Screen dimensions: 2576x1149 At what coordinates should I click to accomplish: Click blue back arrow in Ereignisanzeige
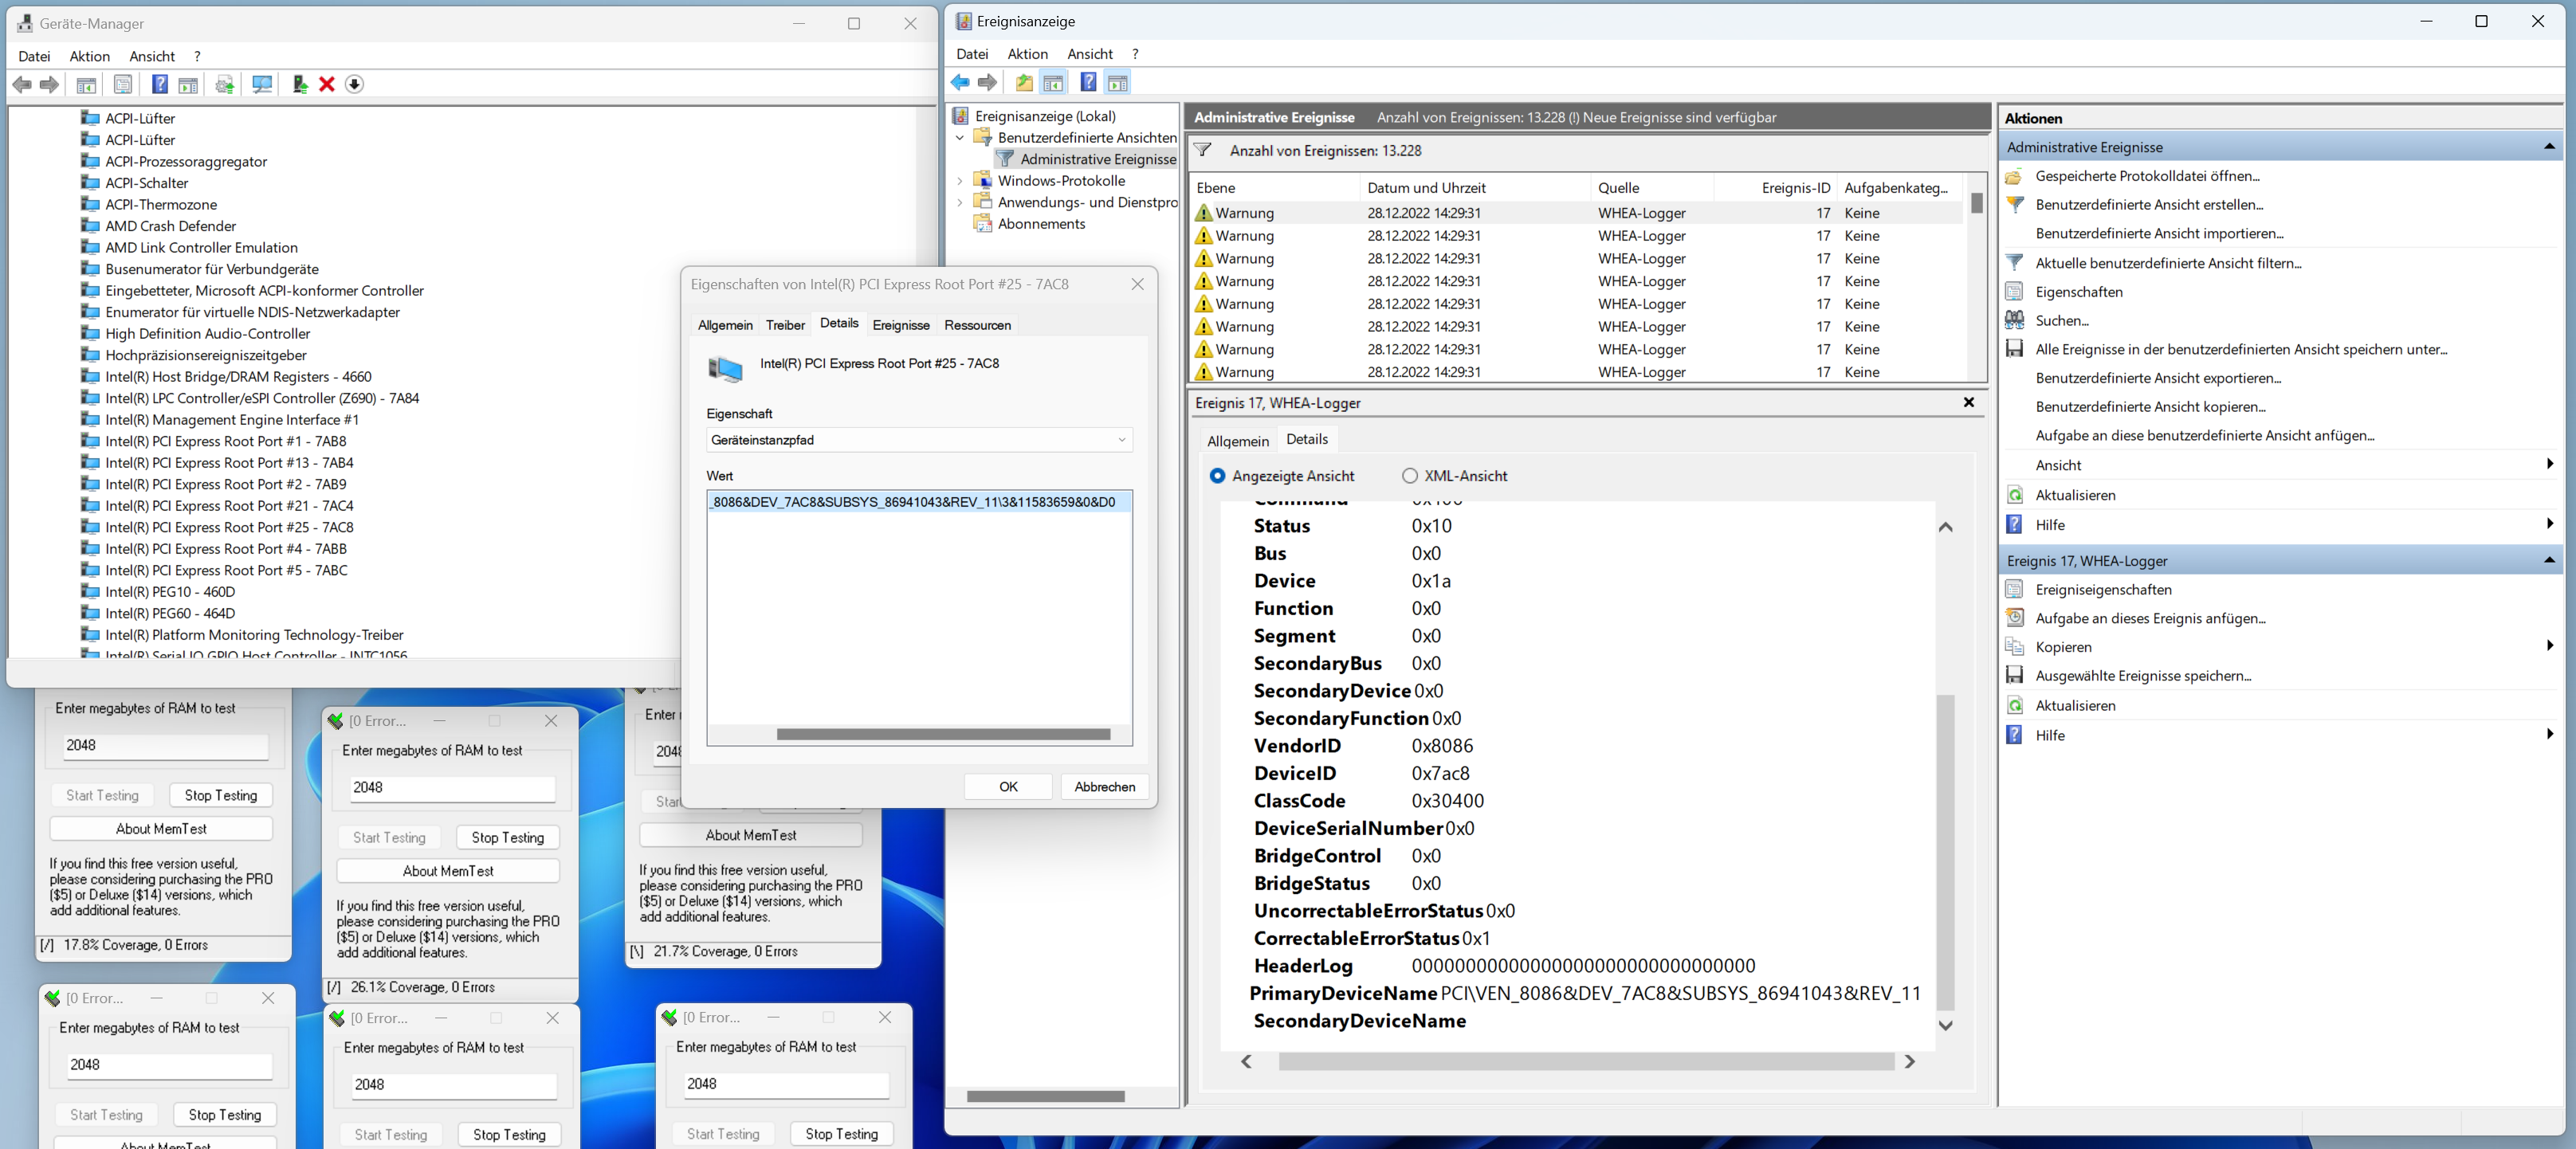coord(960,82)
